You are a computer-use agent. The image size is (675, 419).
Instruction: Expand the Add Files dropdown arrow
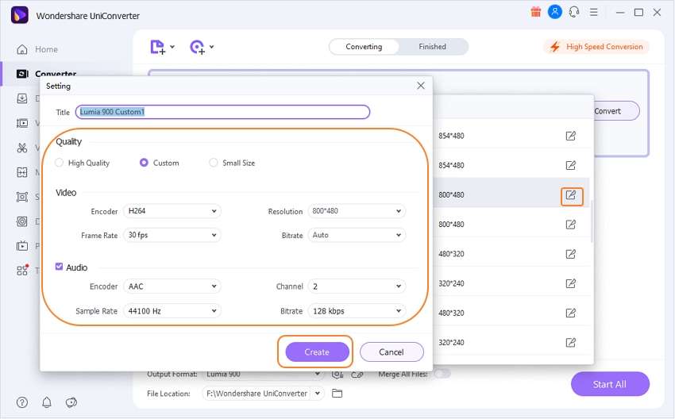click(172, 47)
